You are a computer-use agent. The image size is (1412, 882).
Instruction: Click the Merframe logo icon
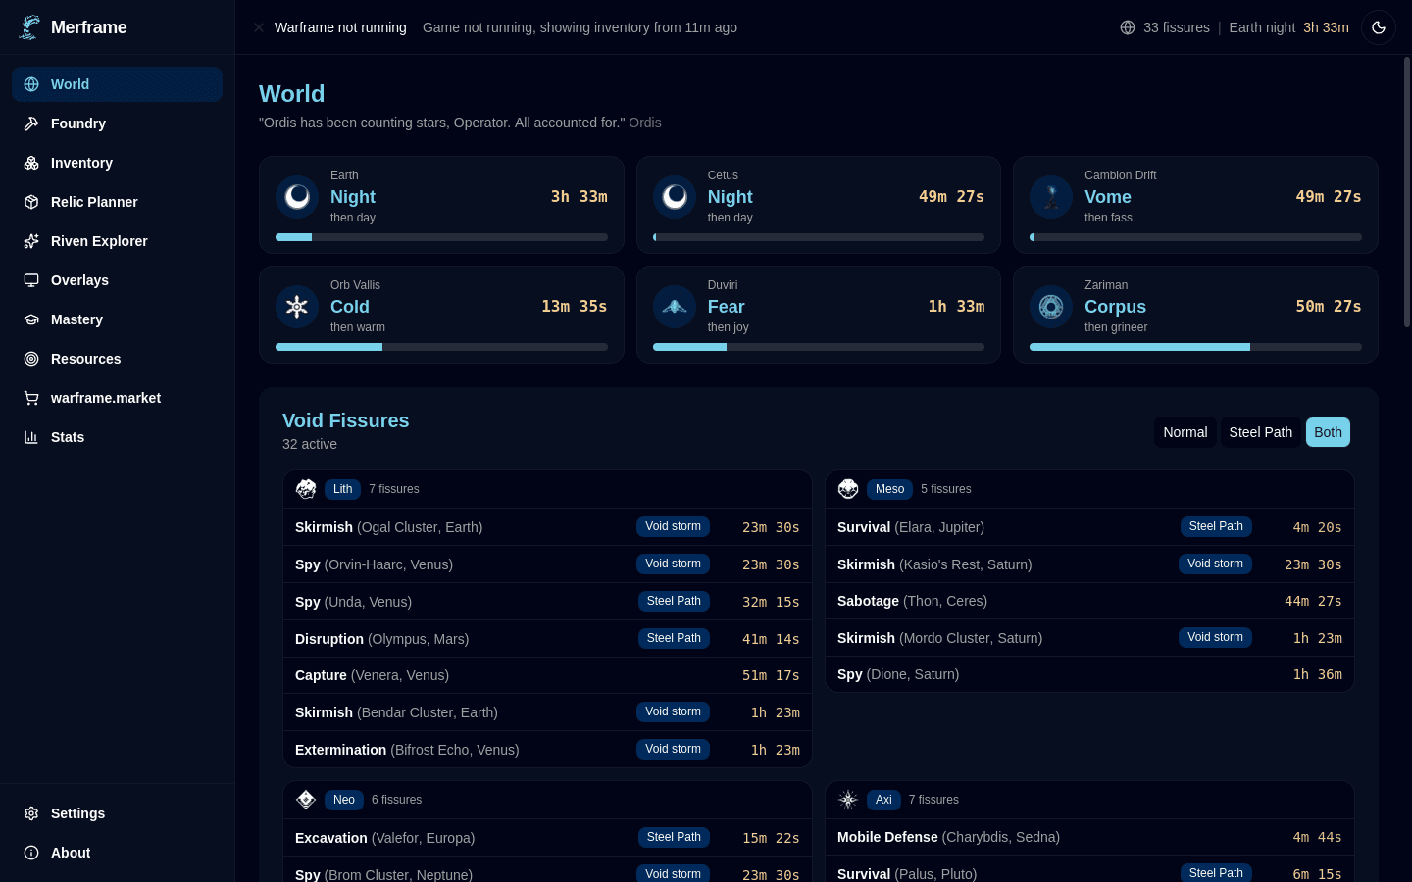pyautogui.click(x=30, y=27)
